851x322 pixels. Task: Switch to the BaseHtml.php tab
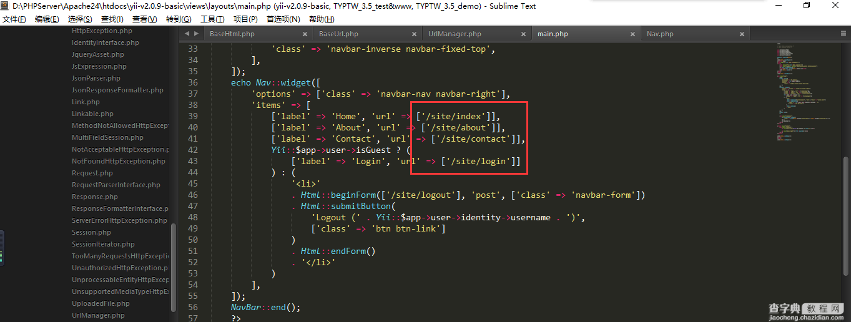coord(232,34)
